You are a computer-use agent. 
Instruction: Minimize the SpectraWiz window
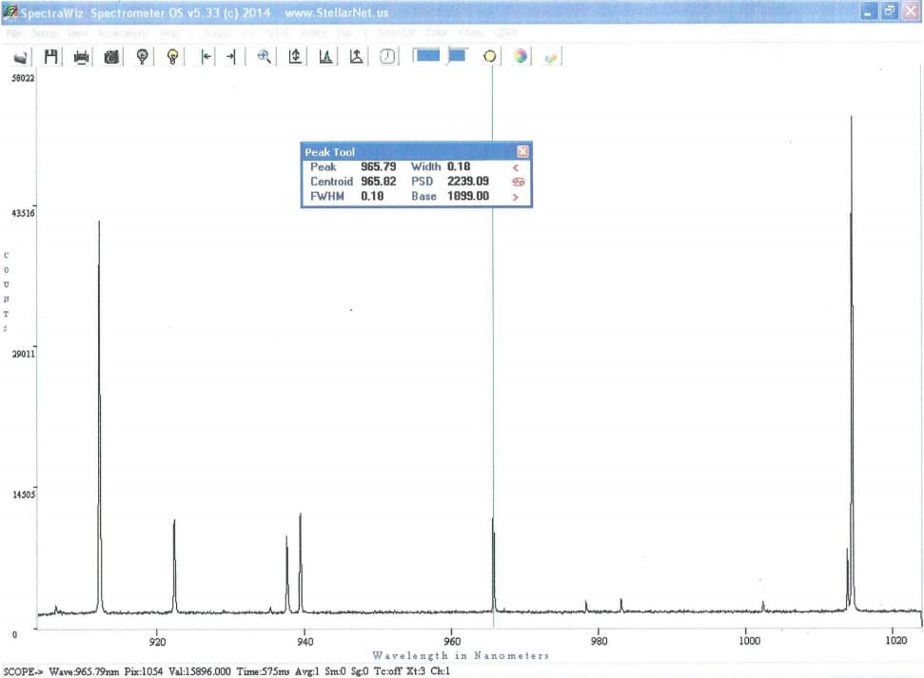[x=869, y=11]
